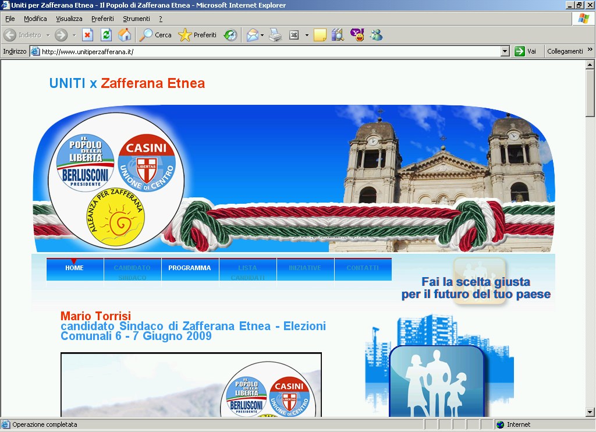This screenshot has height=432, width=596.
Task: Print the page with the printer icon
Action: pyautogui.click(x=275, y=35)
